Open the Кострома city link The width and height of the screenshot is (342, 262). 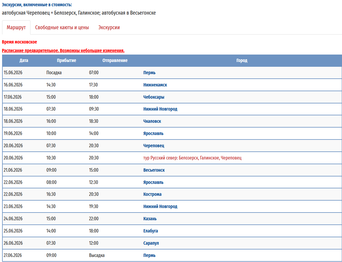(x=152, y=194)
